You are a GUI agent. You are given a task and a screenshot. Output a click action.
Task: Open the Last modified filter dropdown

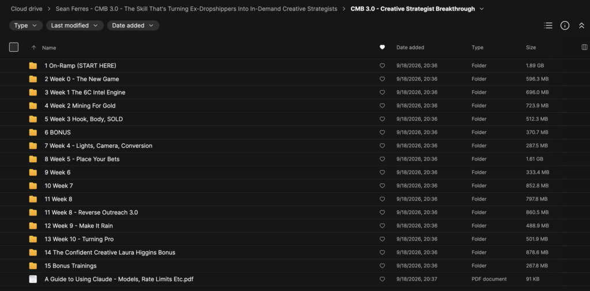(x=75, y=25)
